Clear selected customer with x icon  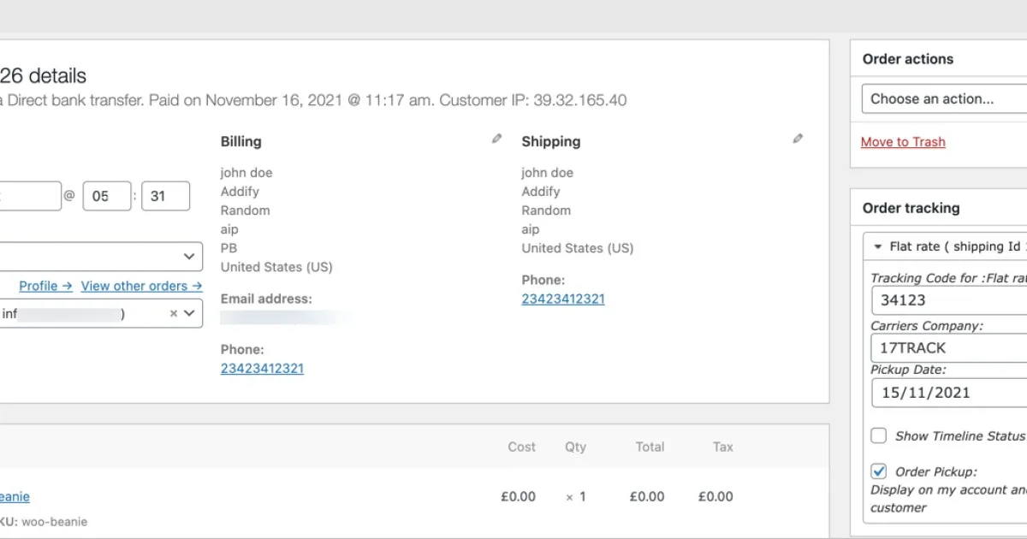coord(173,313)
